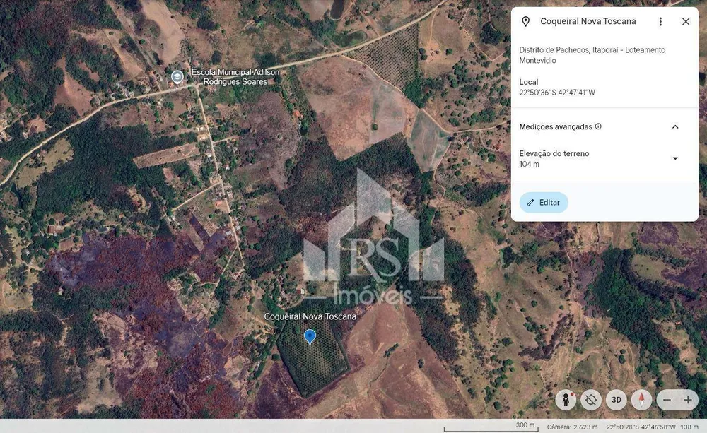
Task: Reset orientation with the compass button
Action: (x=641, y=400)
